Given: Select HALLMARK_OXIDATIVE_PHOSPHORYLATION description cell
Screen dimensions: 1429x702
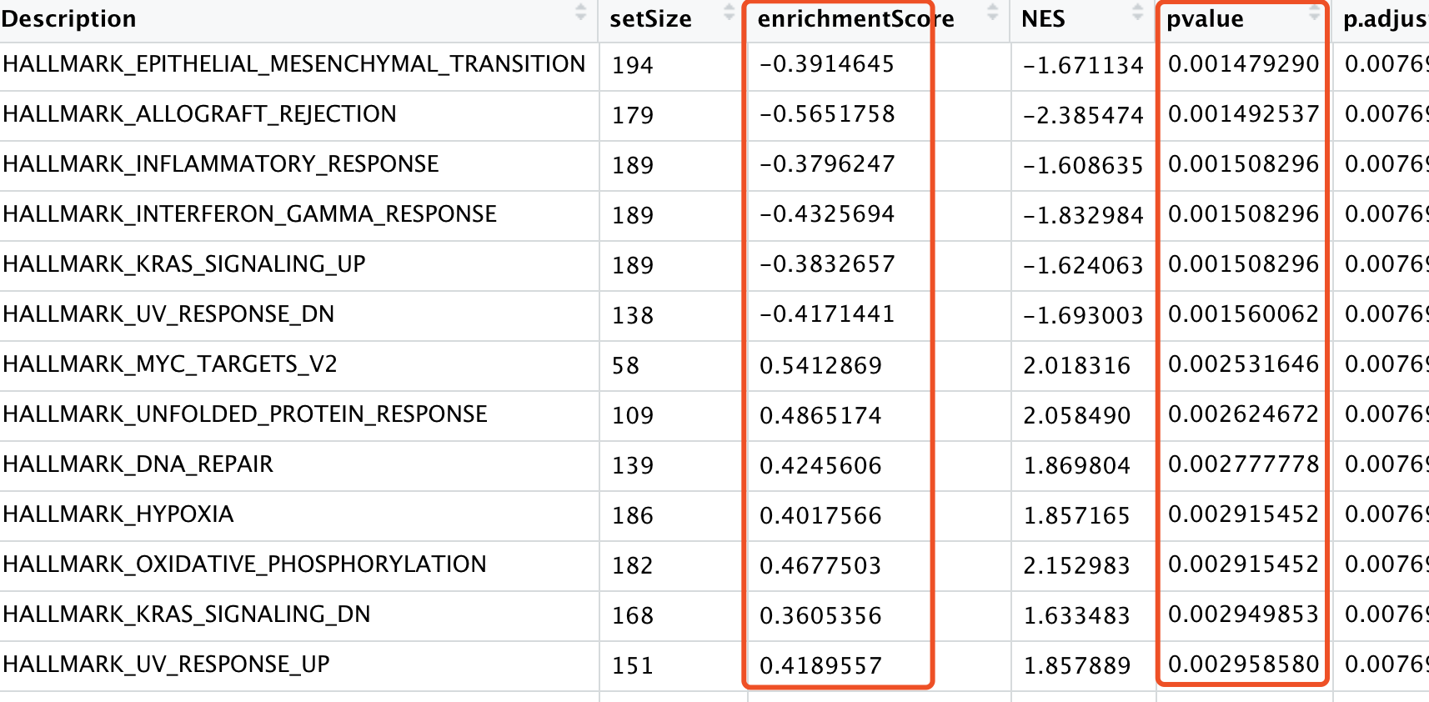Looking at the screenshot, I should (245, 564).
